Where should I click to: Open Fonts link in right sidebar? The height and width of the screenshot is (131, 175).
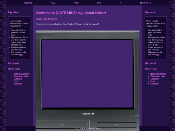coord(153,81)
